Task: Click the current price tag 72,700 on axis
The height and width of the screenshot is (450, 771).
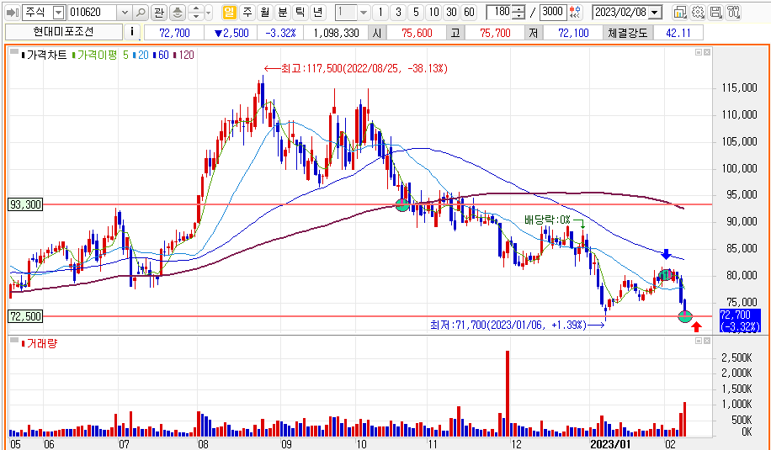Action: click(x=740, y=320)
